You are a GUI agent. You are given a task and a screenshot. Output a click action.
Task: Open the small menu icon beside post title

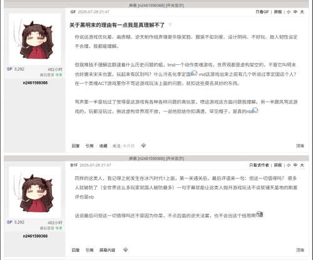(170, 24)
